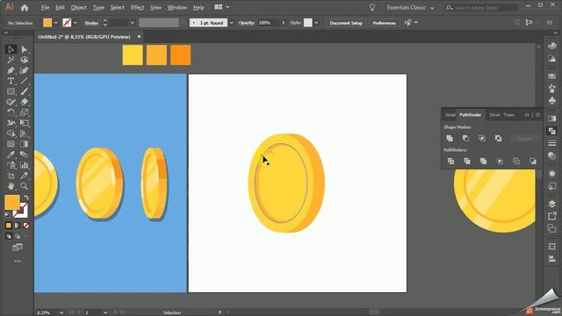Click the Document Setup button
The height and width of the screenshot is (316, 562).
pos(346,23)
